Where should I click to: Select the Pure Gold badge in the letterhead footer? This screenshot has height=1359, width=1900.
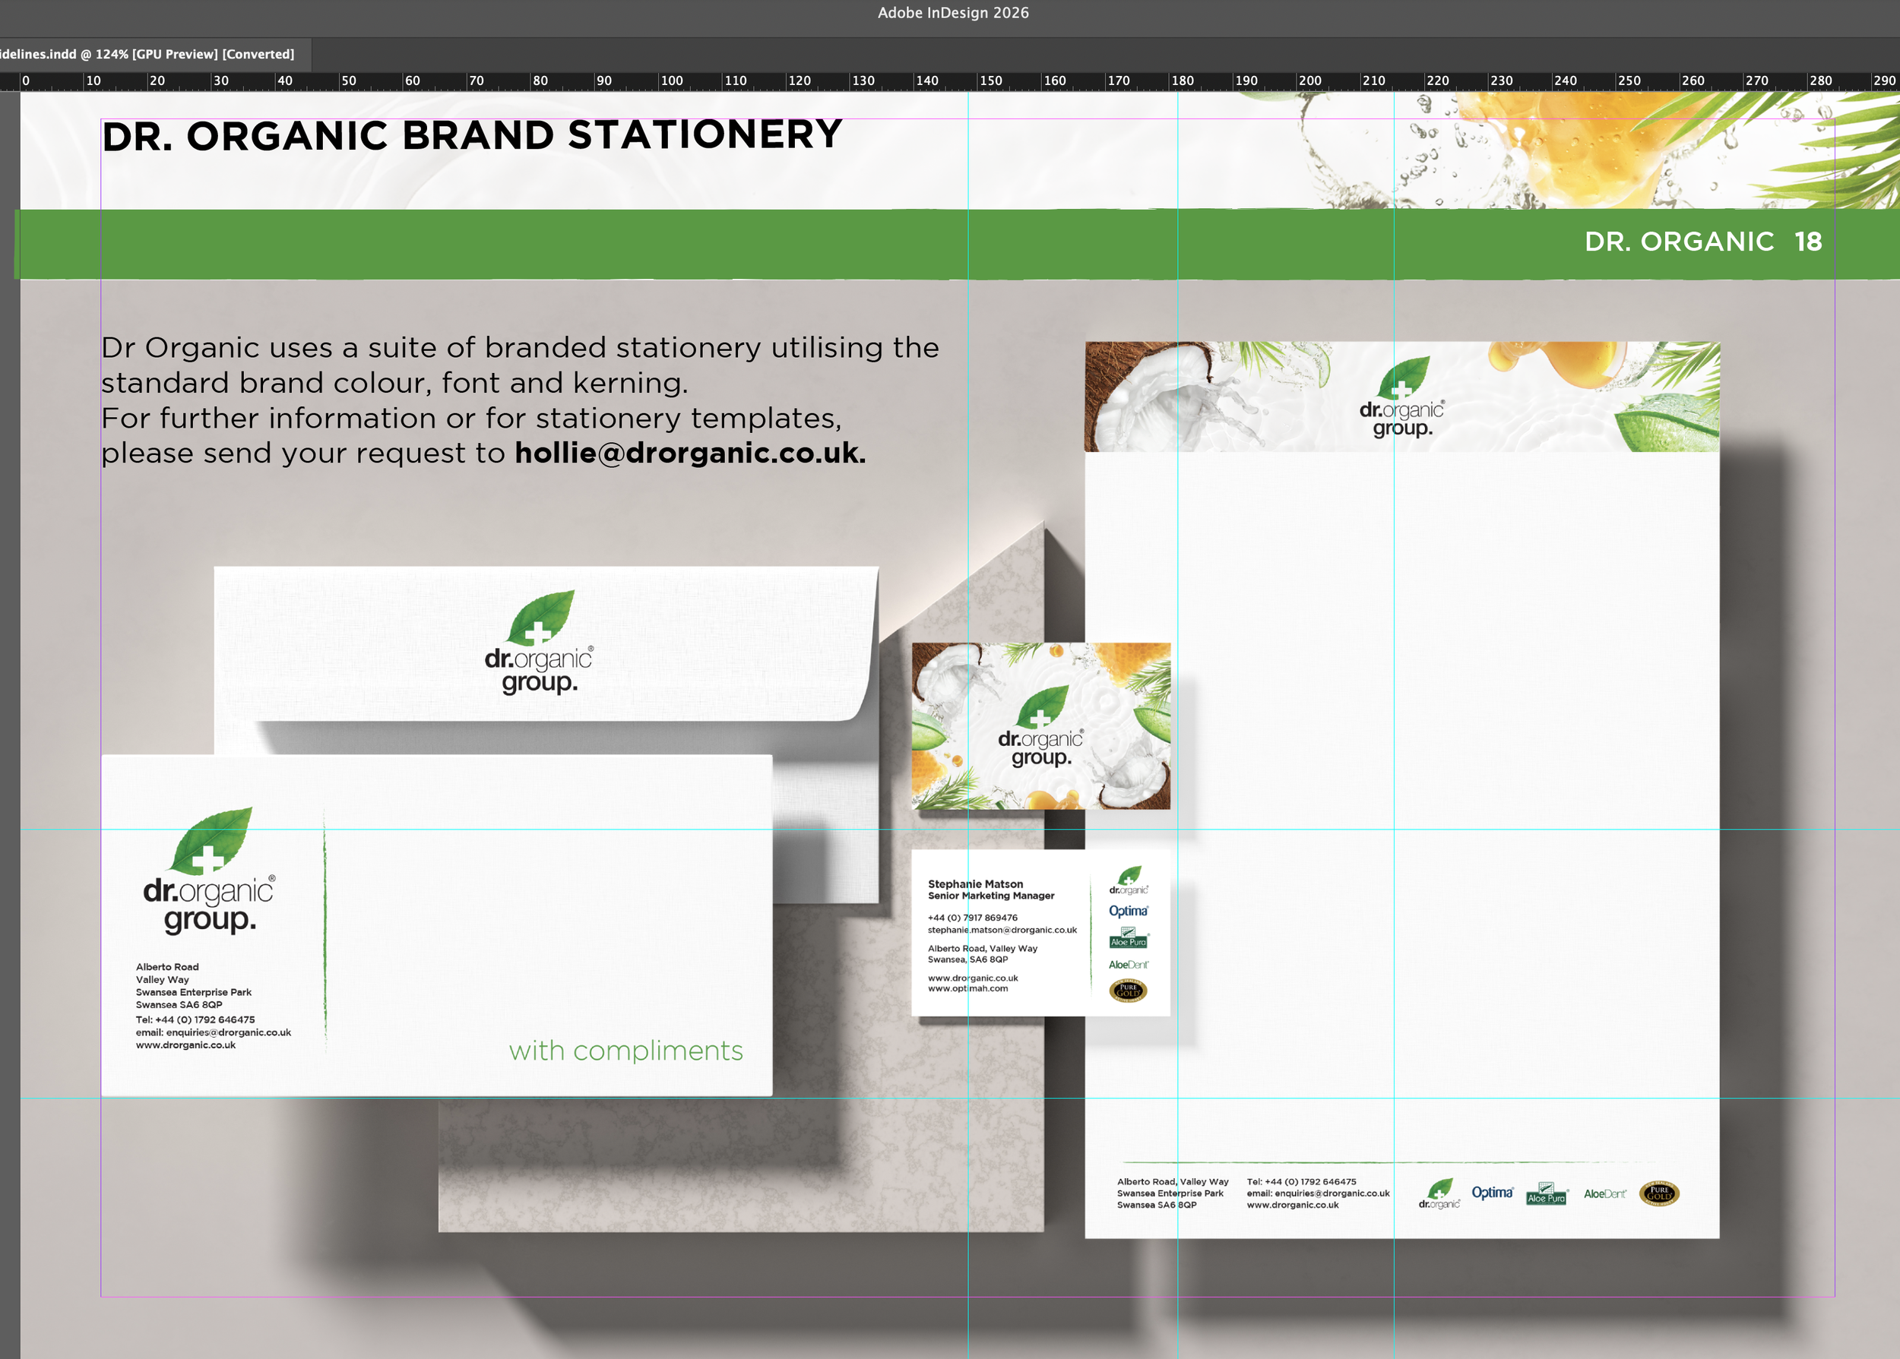click(x=1659, y=1193)
